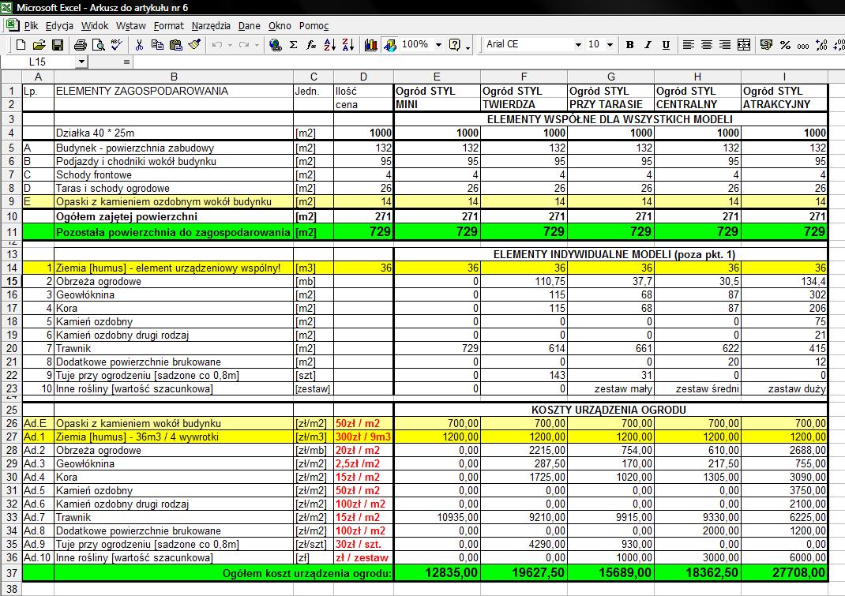
Task: Open the Narzędzia menu
Action: [211, 25]
